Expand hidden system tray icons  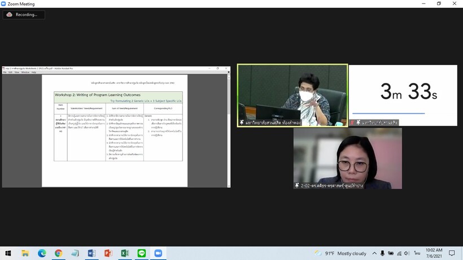point(374,253)
